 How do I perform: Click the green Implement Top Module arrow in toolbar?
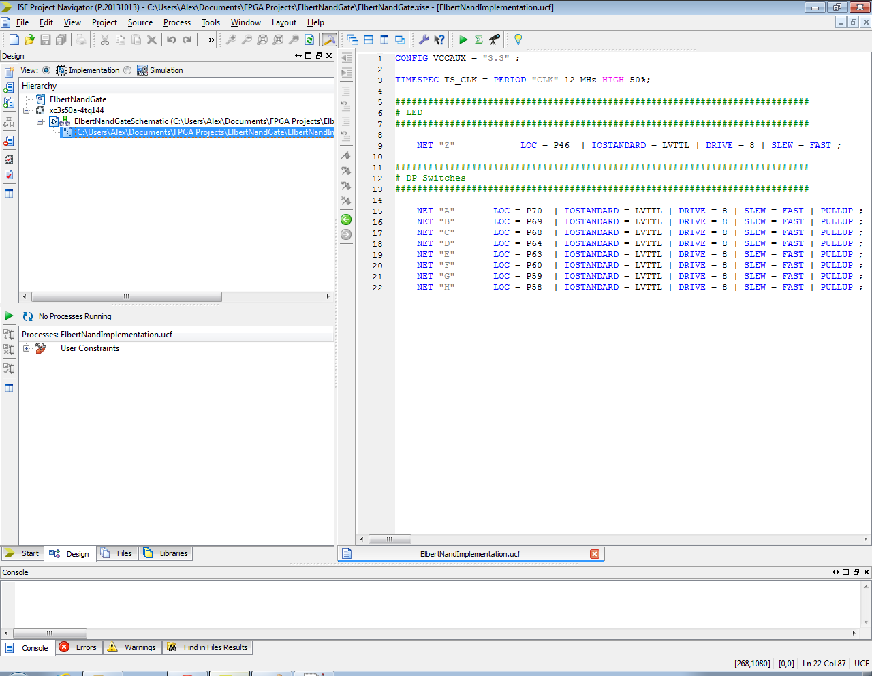463,40
